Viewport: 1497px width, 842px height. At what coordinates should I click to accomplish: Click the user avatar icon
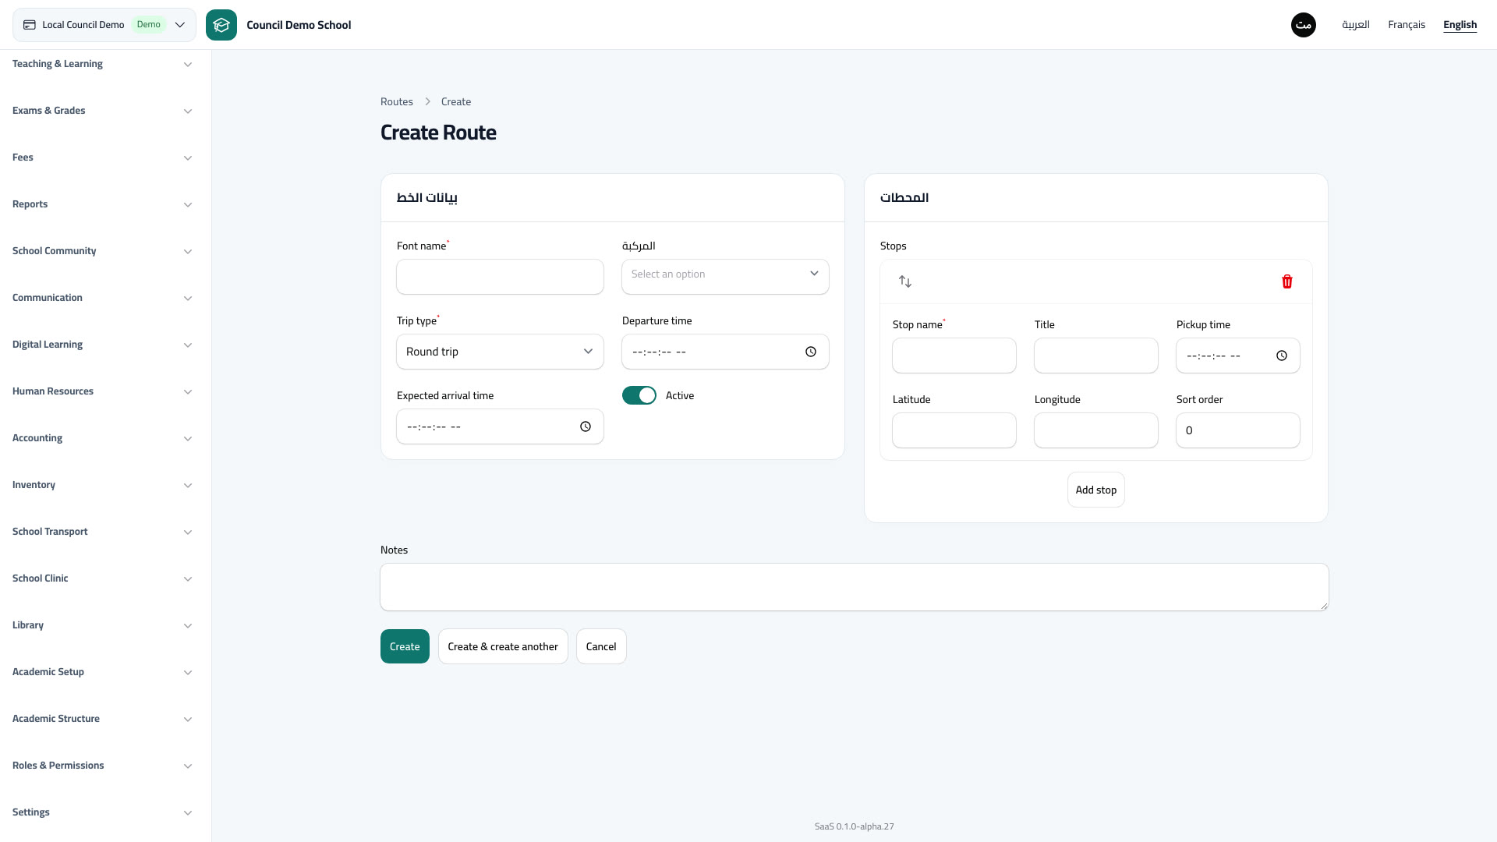(1304, 25)
